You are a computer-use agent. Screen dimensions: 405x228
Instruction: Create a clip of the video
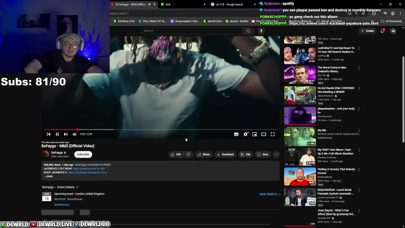[x=245, y=155]
